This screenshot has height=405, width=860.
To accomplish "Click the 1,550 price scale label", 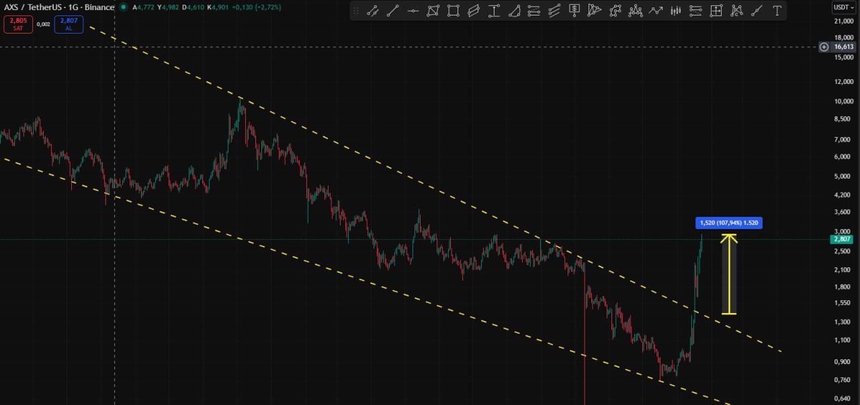I will 843,303.
